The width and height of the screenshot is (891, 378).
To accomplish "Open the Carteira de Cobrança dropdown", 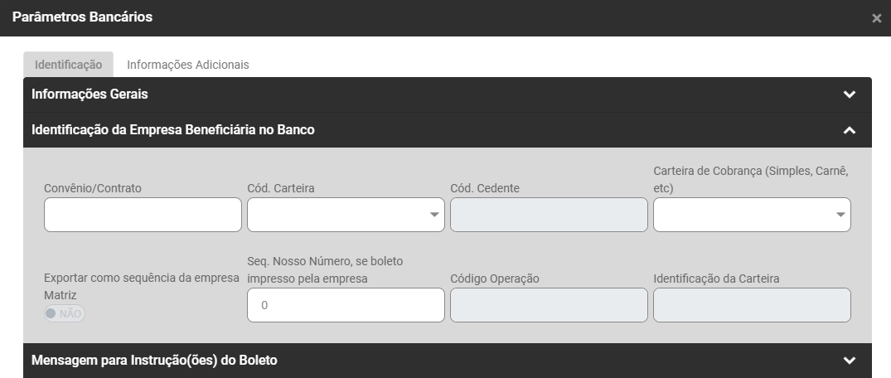I will click(742, 215).
